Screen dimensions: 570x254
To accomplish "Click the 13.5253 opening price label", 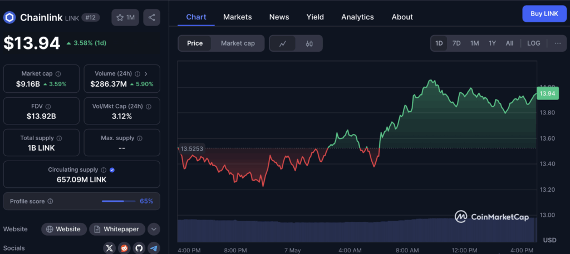I will (x=192, y=148).
